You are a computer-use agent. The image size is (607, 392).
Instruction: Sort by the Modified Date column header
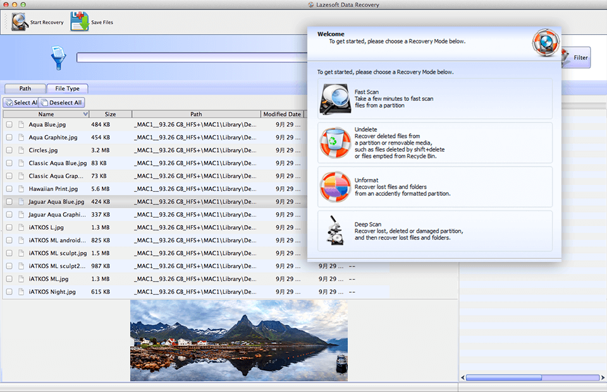tap(282, 114)
